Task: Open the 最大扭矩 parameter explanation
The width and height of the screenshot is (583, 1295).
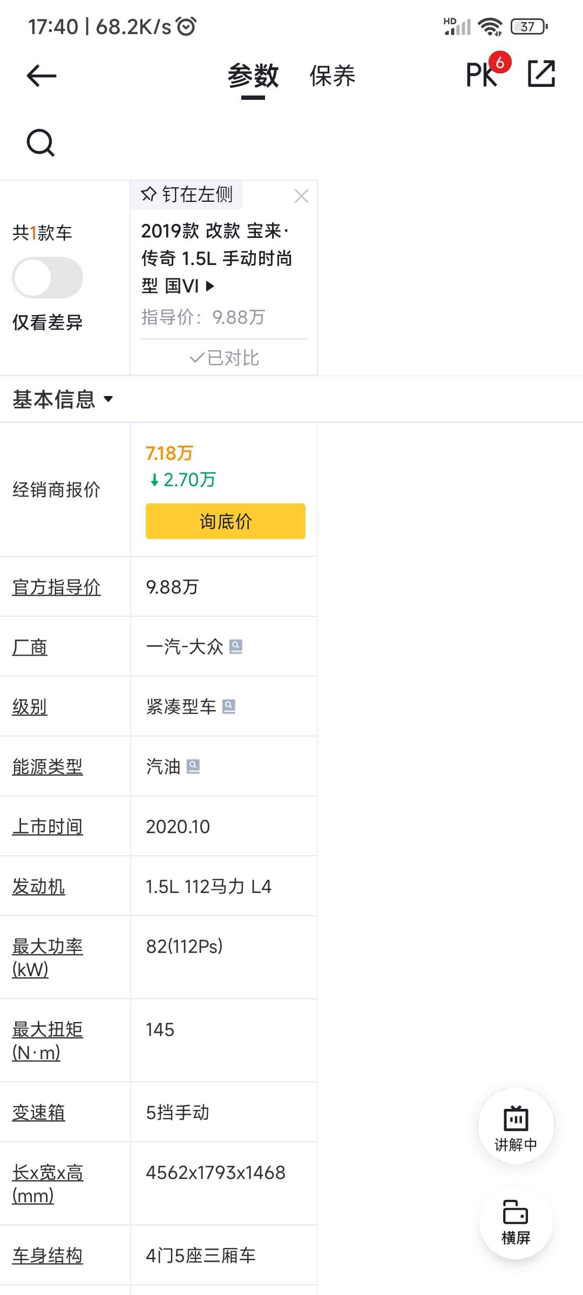Action: click(48, 1041)
